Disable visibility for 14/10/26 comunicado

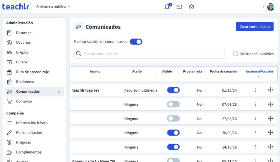[173, 147]
